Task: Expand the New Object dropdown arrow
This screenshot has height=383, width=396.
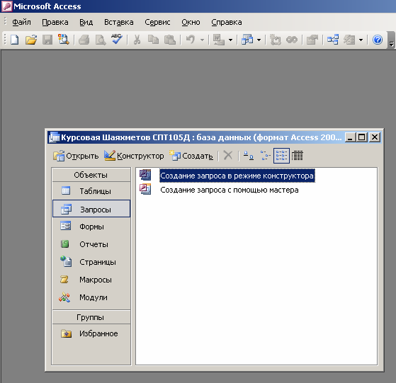Action: [361, 40]
